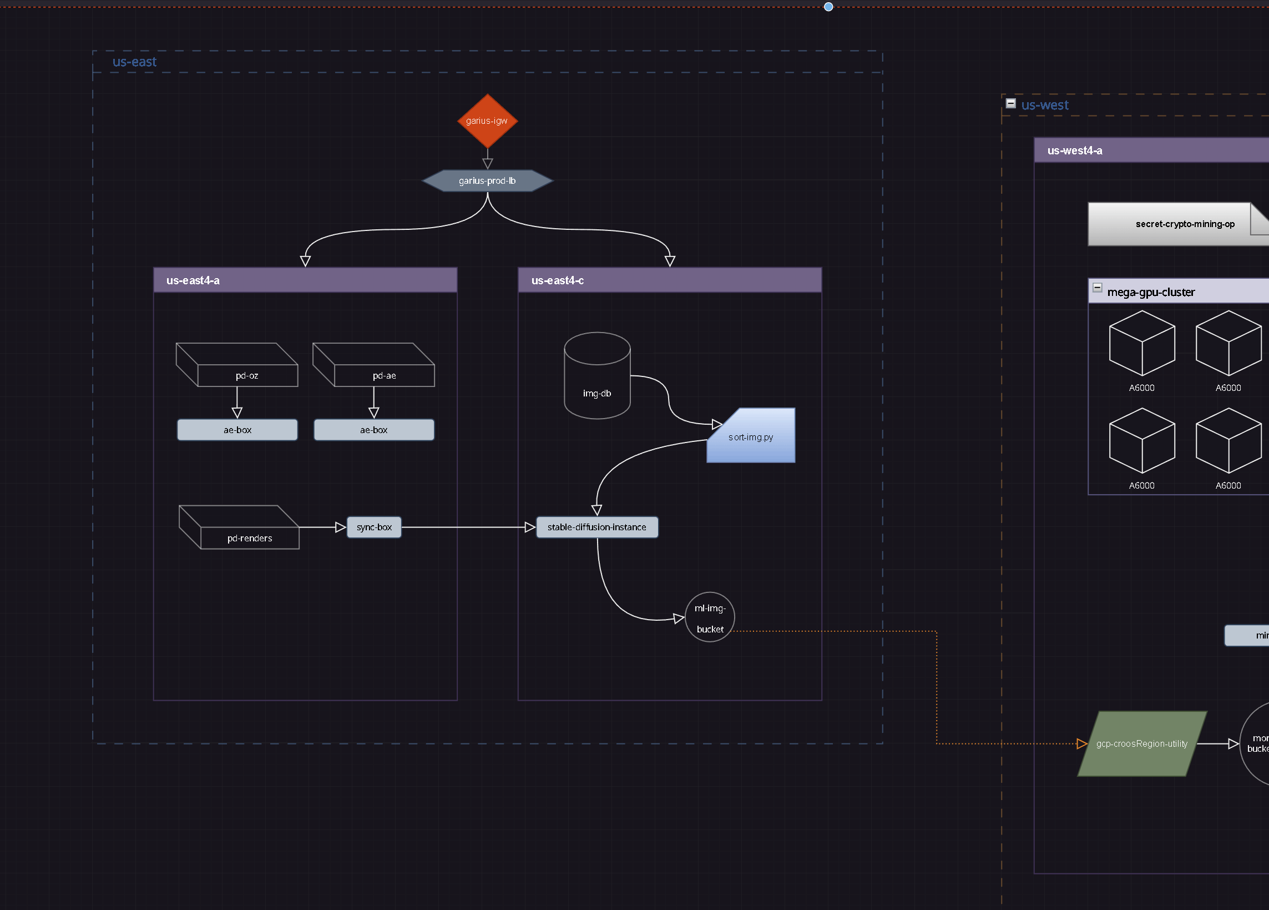Click the us-west4-a zone header

[1151, 150]
